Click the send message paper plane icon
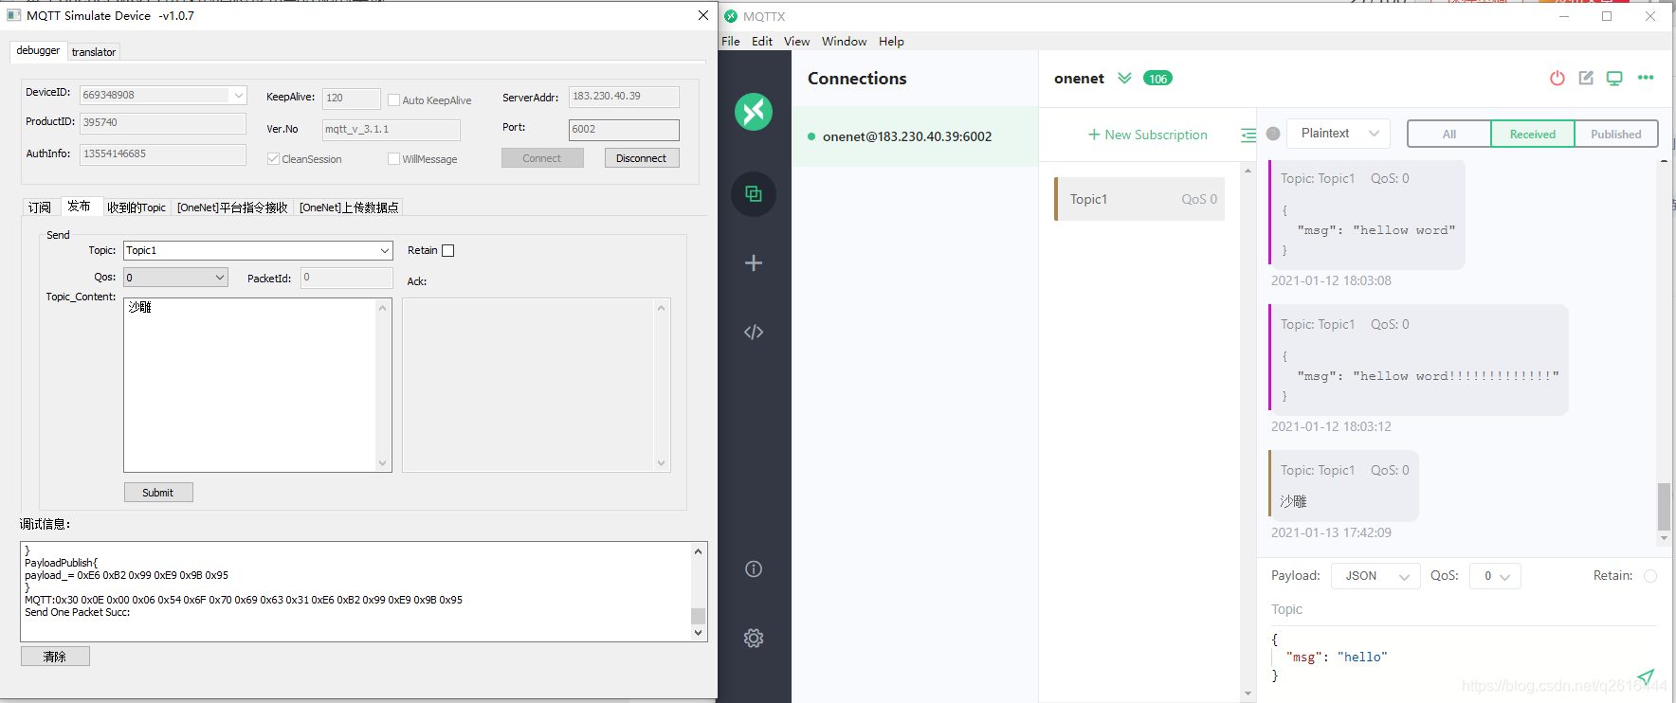Screen dimensions: 1676x703 (1646, 676)
